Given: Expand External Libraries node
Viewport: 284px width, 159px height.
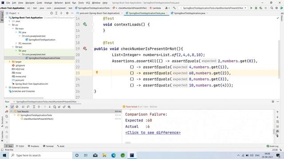Looking at the screenshot, I should point(6,87).
